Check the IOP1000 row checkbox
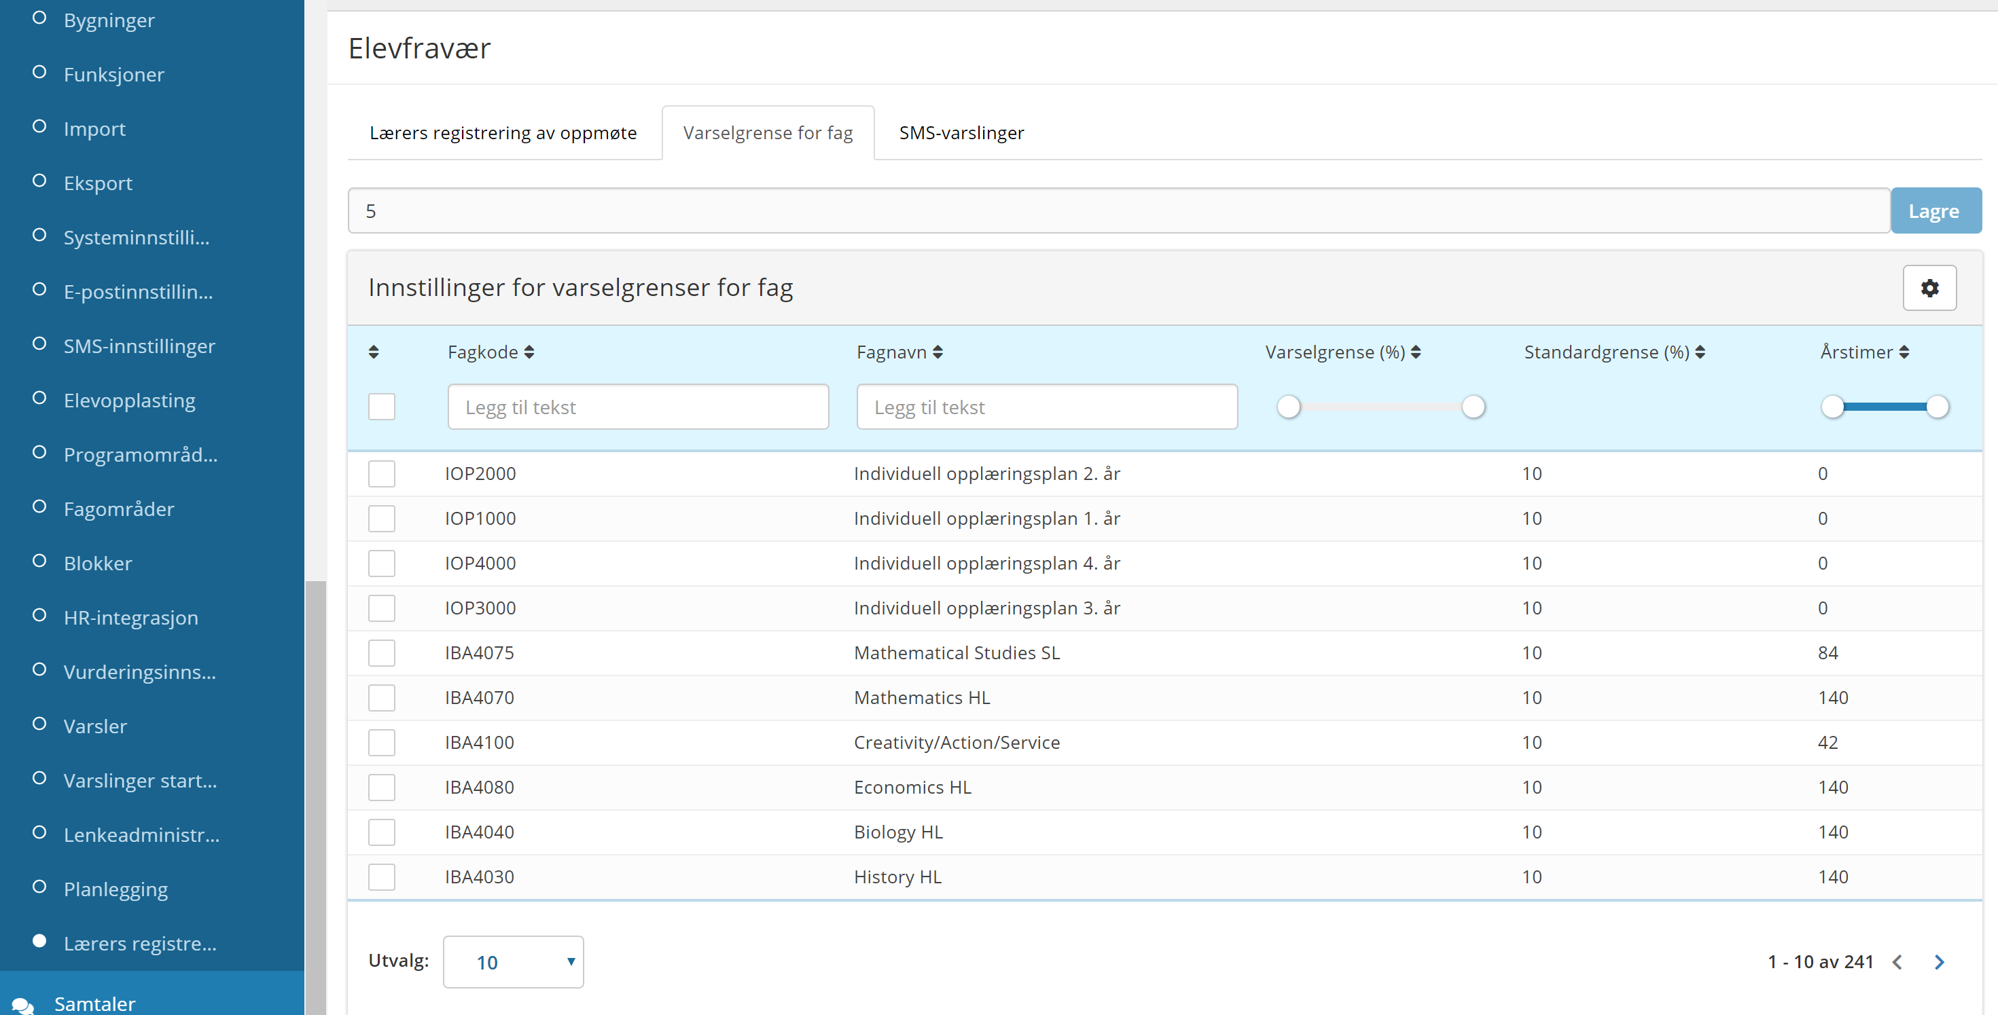Screen dimensions: 1998x1015 [382, 519]
